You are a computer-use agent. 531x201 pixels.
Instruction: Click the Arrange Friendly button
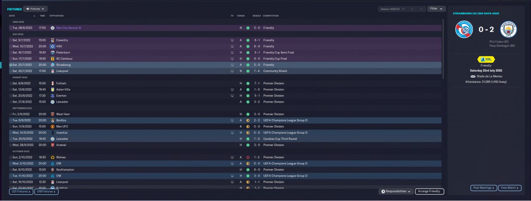(x=429, y=191)
